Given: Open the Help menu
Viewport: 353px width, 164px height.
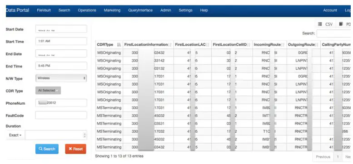Looking at the screenshot, I should pos(204,10).
